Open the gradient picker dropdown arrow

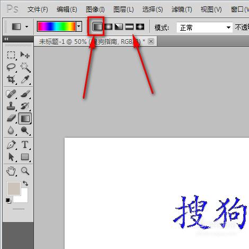pos(79,26)
